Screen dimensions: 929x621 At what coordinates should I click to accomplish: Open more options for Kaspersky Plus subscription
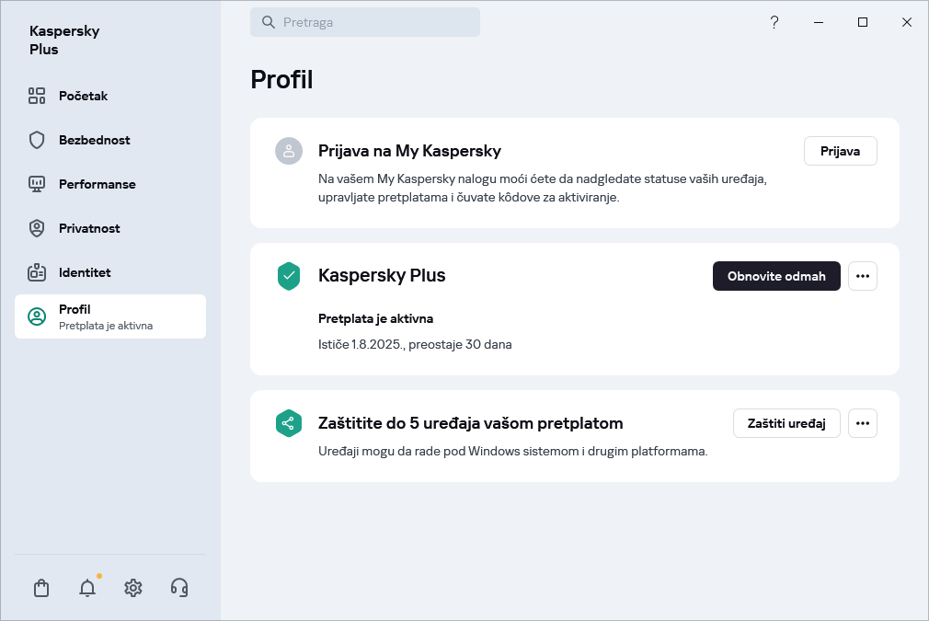(x=862, y=276)
